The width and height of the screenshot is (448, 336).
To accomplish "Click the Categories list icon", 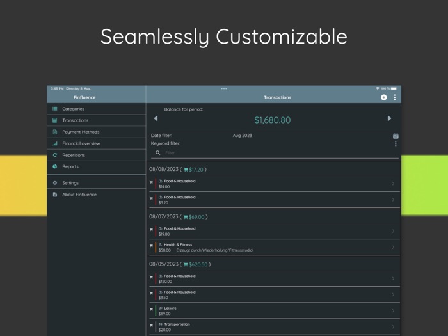I will pos(55,109).
